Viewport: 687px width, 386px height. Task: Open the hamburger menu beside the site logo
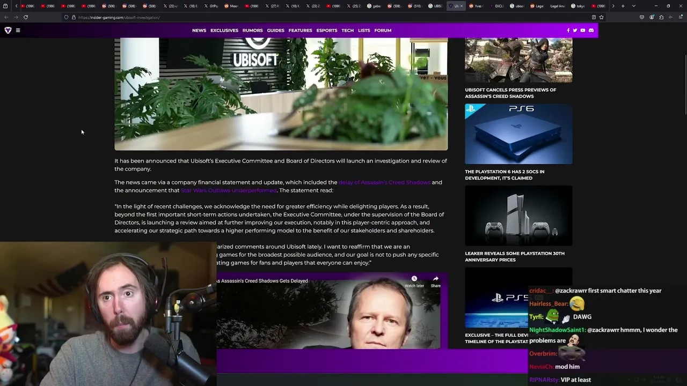click(18, 31)
